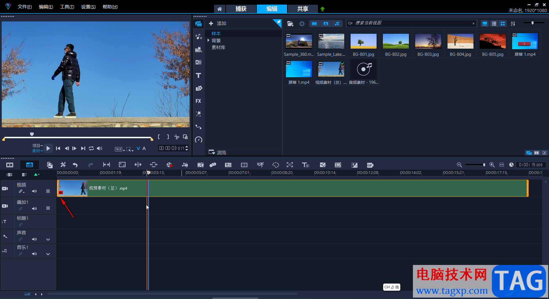
Task: Toggle ripple editing on 视频 track
Action: click(21, 191)
